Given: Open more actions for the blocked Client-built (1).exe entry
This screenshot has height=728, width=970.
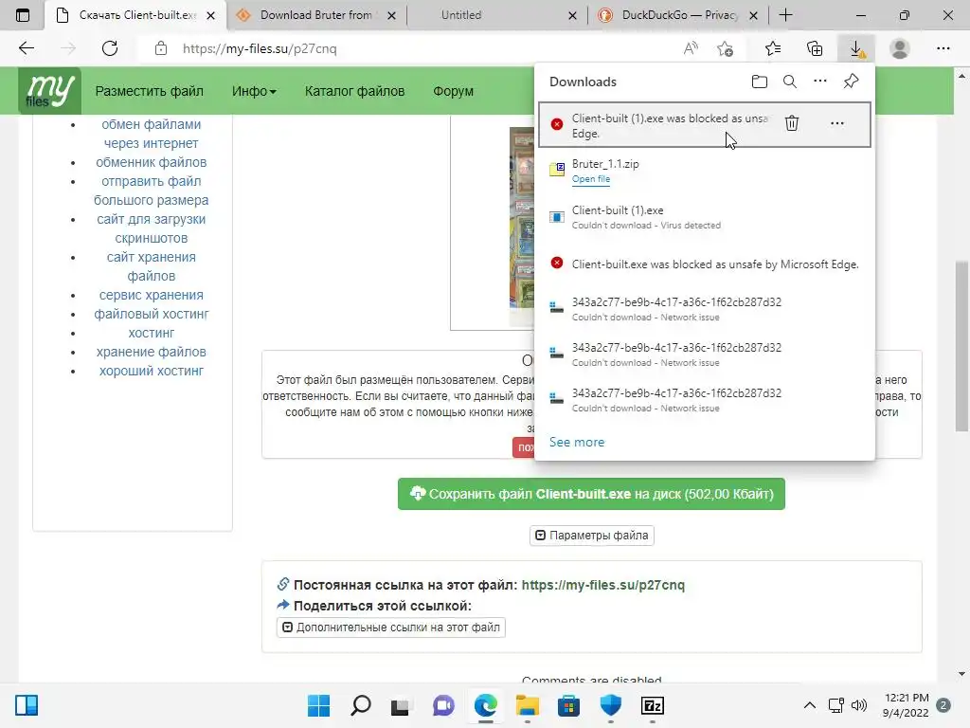Looking at the screenshot, I should click(x=837, y=123).
